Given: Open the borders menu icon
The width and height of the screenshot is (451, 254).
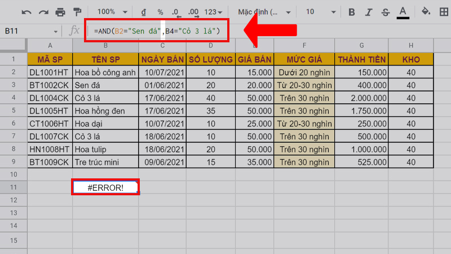Looking at the screenshot, I should [444, 12].
